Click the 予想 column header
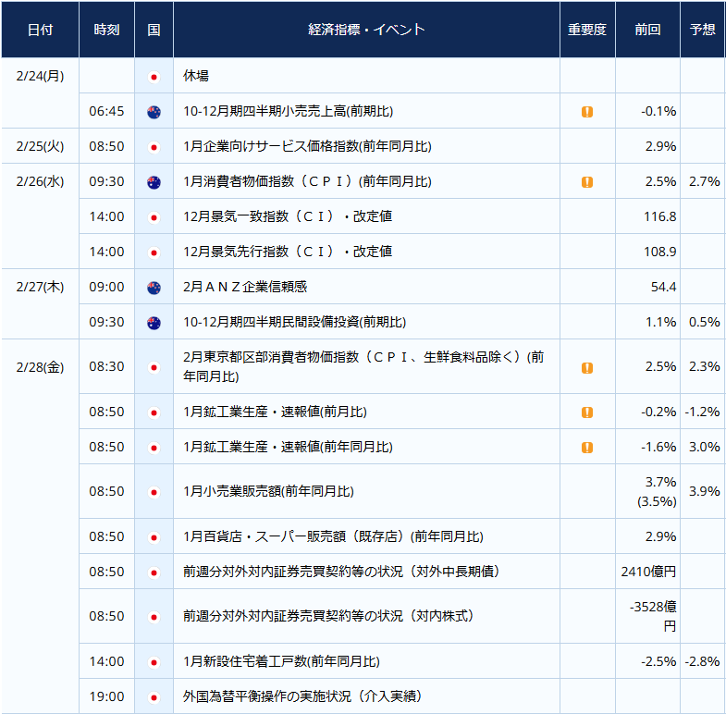The width and height of the screenshot is (726, 714). tap(703, 30)
